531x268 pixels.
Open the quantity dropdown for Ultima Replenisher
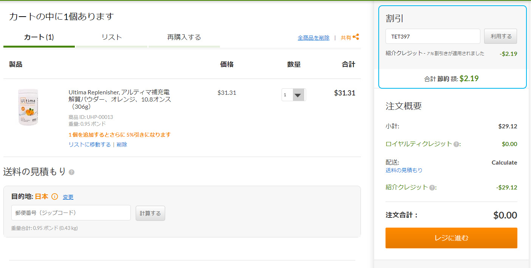coord(294,95)
